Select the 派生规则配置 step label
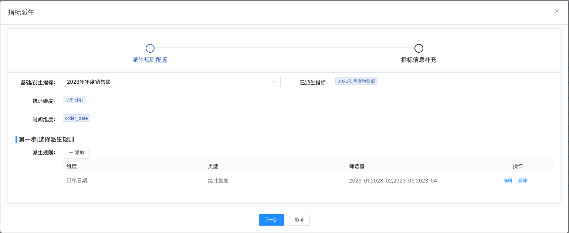569x233 pixels. [x=150, y=60]
